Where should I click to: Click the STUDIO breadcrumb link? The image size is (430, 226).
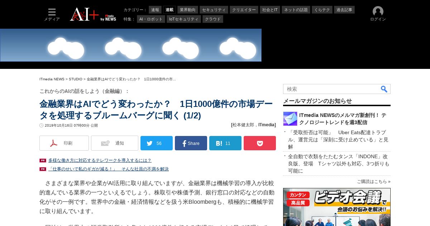pos(76,79)
